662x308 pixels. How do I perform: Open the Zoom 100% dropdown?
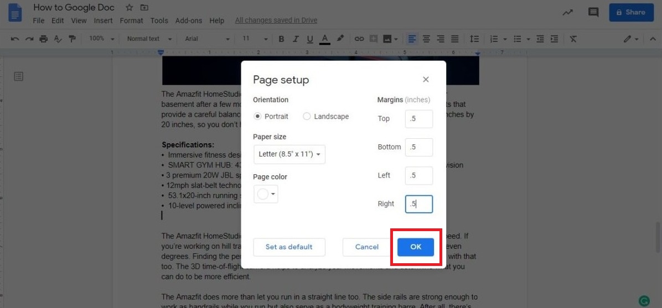tap(102, 39)
